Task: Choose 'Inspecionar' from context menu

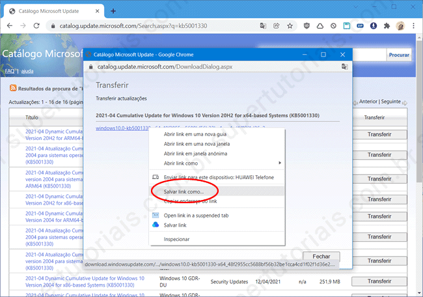Action: coord(177,239)
